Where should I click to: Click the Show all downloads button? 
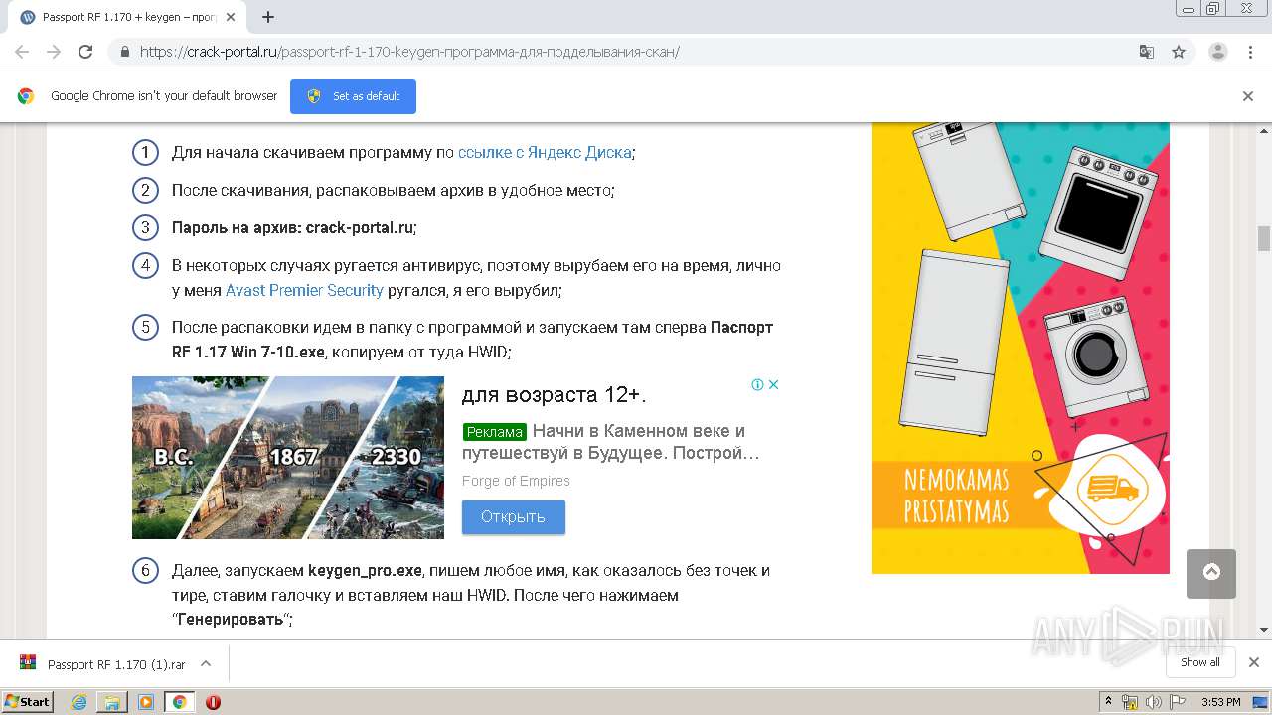(1199, 662)
